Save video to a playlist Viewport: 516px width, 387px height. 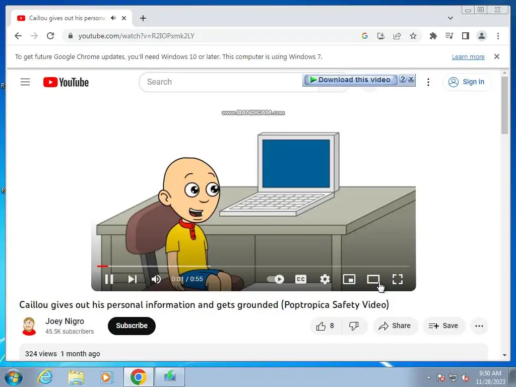click(x=443, y=326)
